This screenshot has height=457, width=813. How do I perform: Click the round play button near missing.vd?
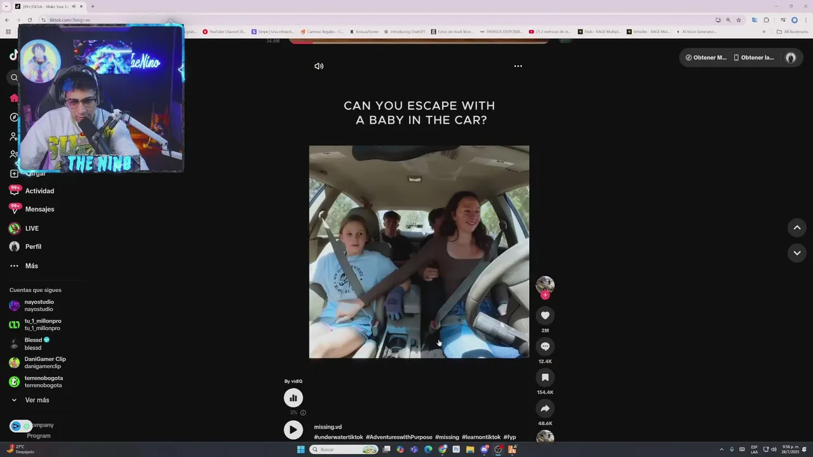(293, 430)
